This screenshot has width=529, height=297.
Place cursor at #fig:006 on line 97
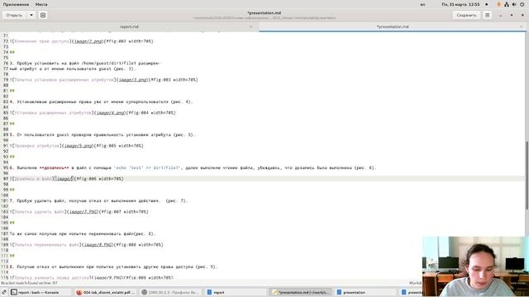click(86, 179)
